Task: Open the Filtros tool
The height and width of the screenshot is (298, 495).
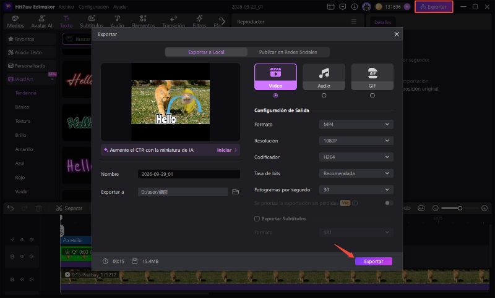Action: pos(199,22)
